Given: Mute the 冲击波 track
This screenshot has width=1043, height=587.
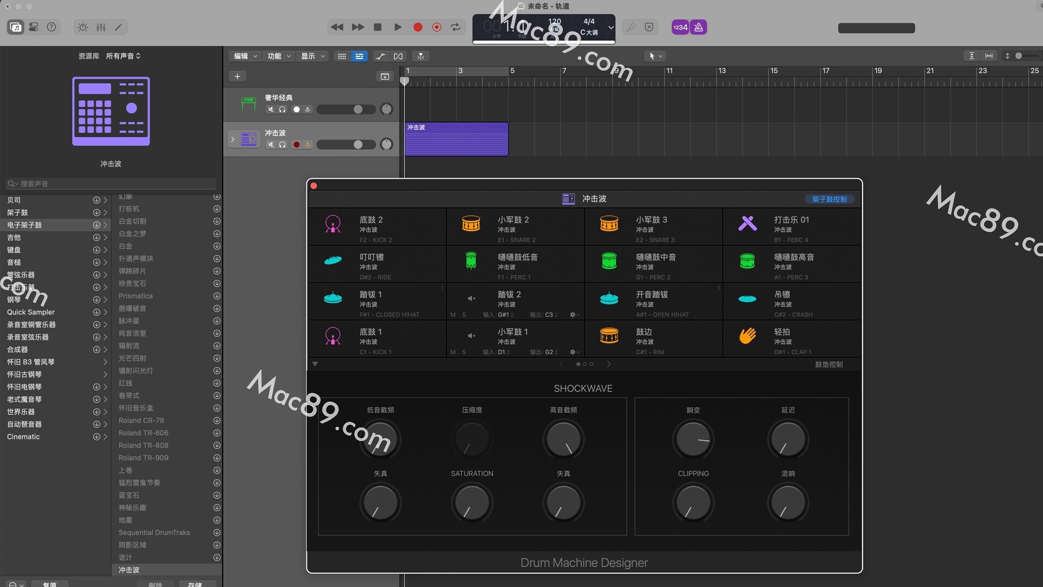Looking at the screenshot, I should pos(271,144).
